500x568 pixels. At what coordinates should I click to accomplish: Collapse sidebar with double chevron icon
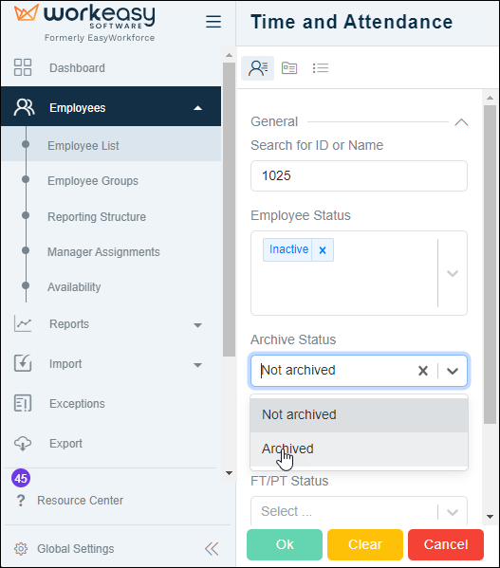212,549
